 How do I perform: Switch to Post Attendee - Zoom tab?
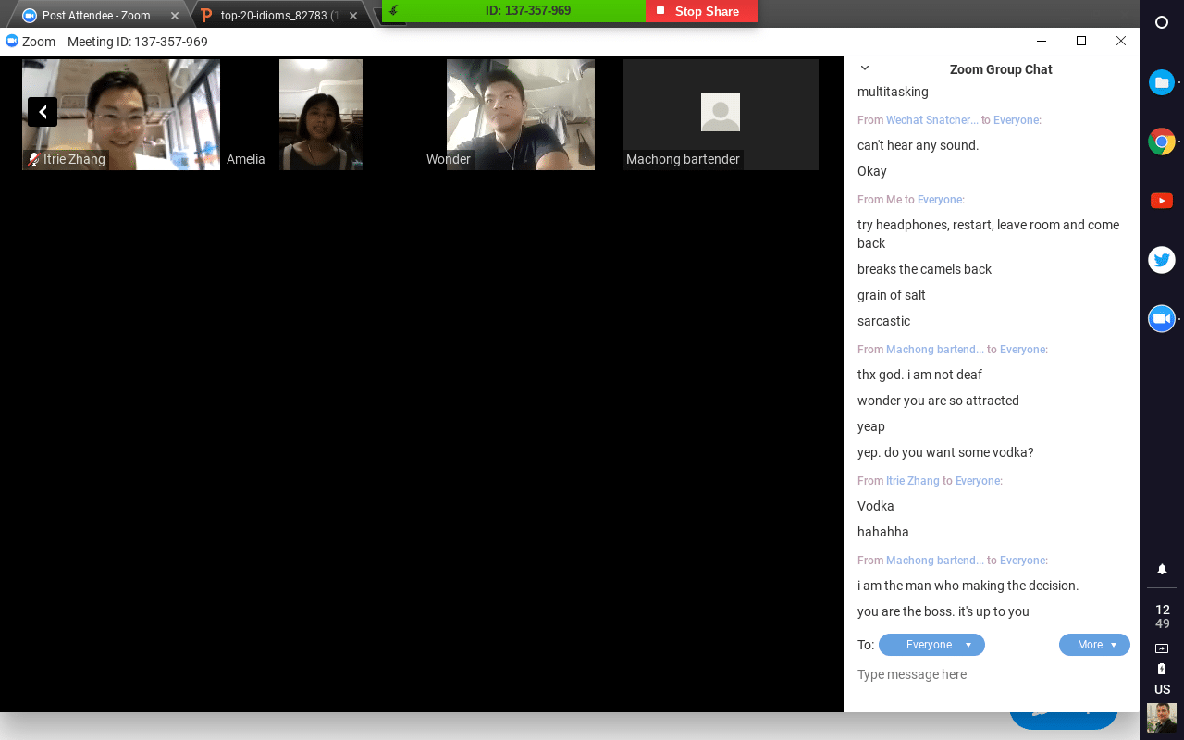(x=96, y=16)
